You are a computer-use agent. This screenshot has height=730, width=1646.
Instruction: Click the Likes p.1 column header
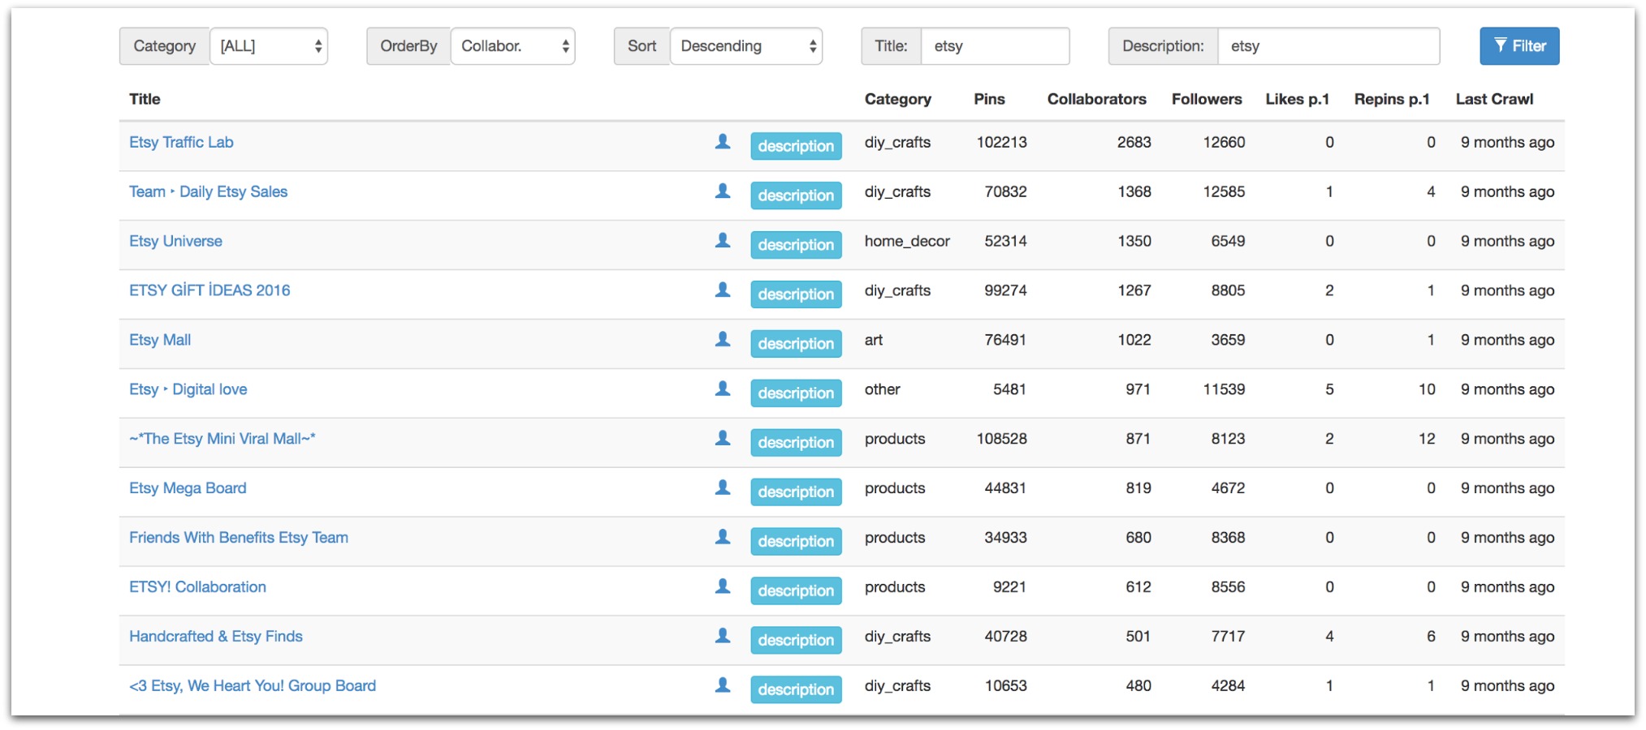point(1297,99)
